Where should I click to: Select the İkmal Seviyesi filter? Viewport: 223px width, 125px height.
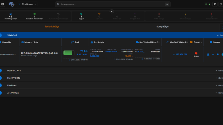coord(185,16)
